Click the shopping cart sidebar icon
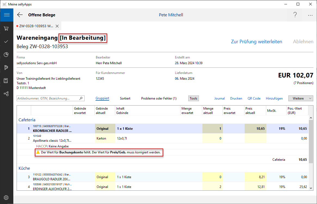The image size is (317, 204). [7, 28]
